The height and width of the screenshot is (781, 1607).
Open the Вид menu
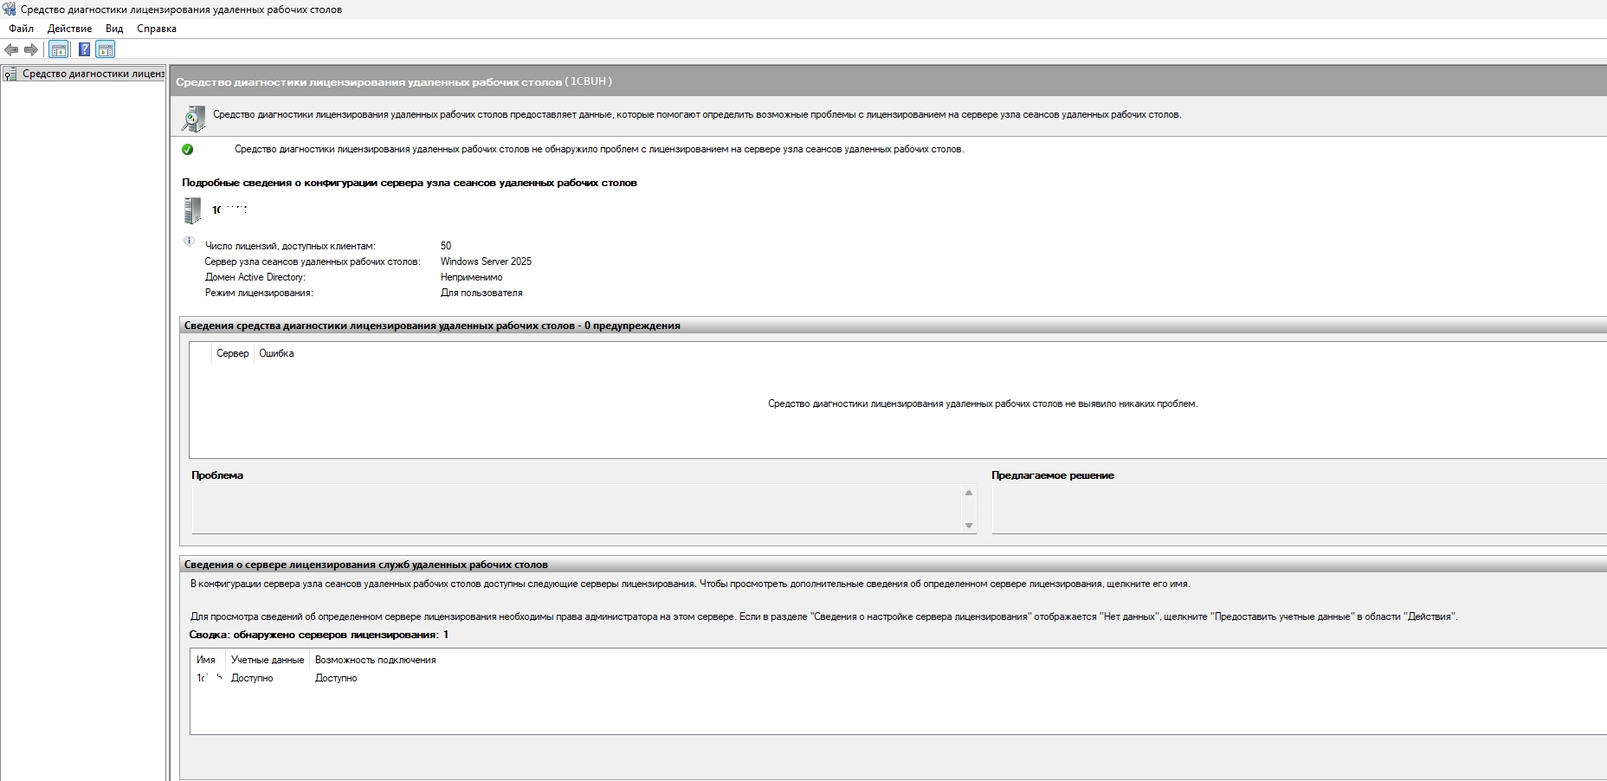tap(114, 29)
